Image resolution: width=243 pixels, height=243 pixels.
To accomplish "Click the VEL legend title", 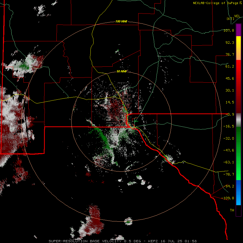I will (237, 16).
